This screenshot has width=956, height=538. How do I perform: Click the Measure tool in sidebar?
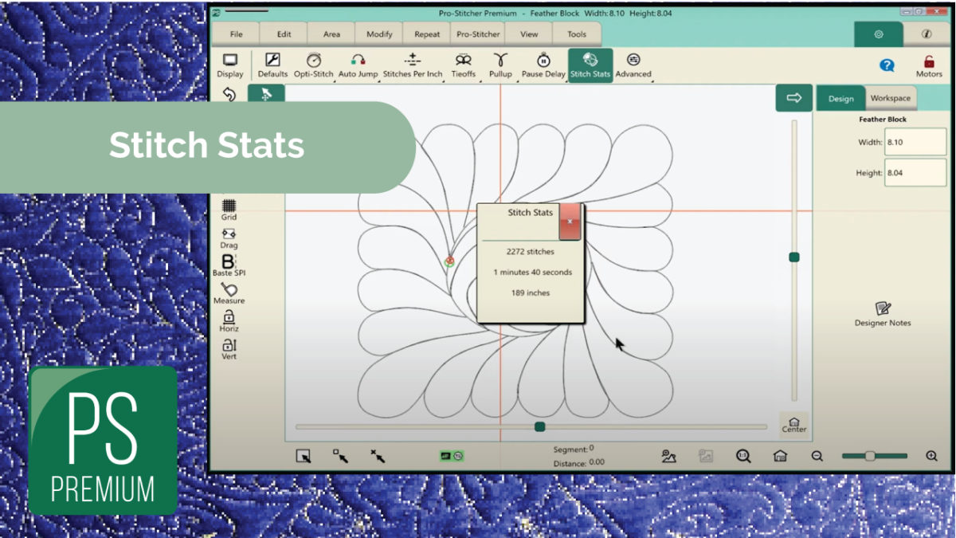(229, 293)
